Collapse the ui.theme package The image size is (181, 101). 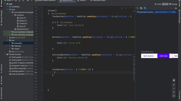pyautogui.click(x=12, y=15)
